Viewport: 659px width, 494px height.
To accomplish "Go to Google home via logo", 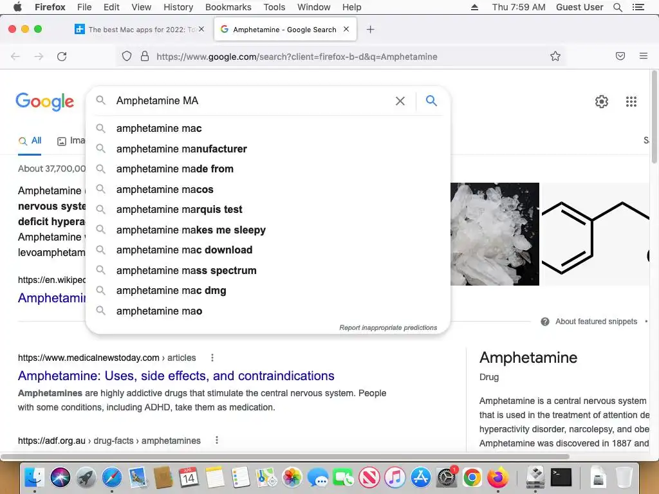I will pos(44,101).
